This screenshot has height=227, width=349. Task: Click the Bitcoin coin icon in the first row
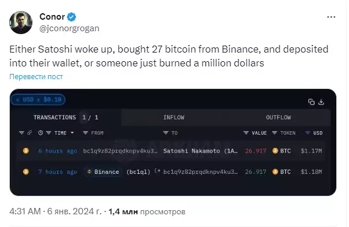coord(26,151)
